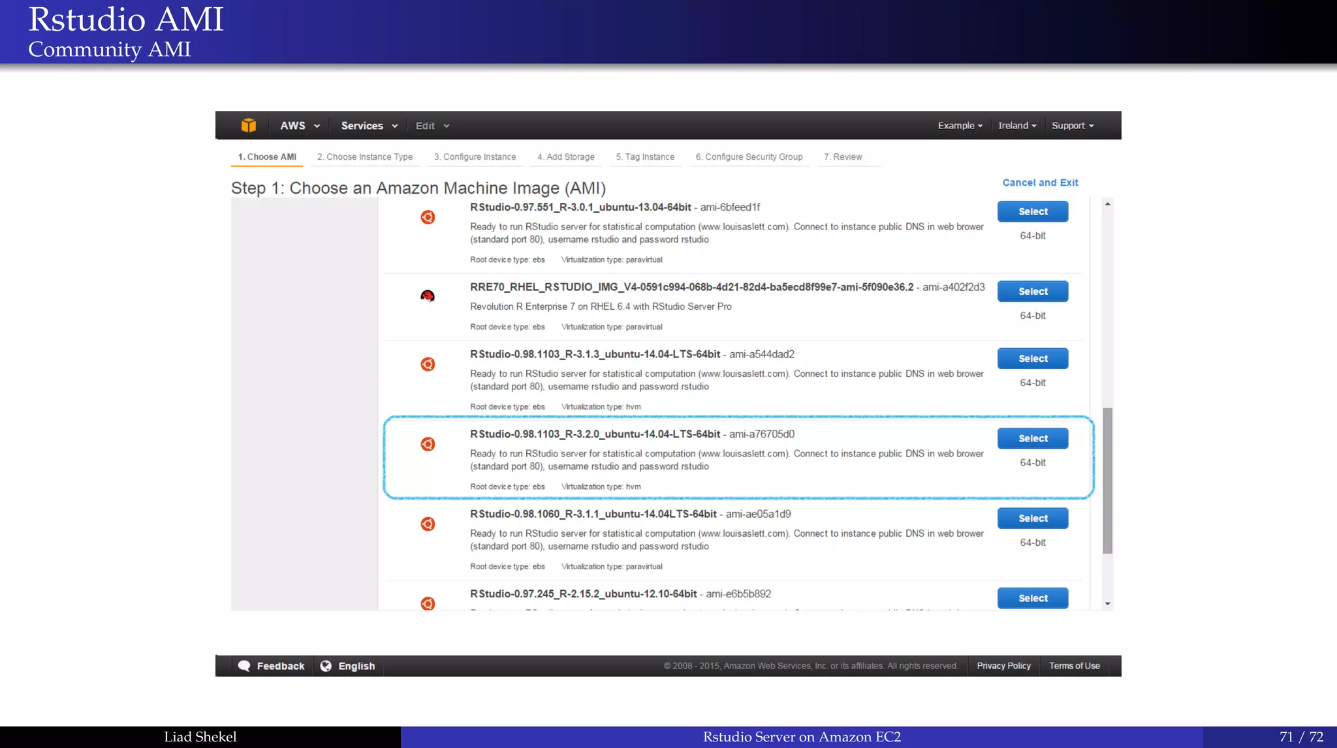Click '64-bit' label under ami-a76705d0 Select
The image size is (1337, 748).
click(1033, 462)
